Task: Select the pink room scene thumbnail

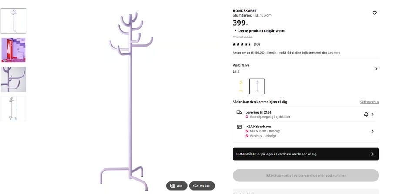Action: 13,50
